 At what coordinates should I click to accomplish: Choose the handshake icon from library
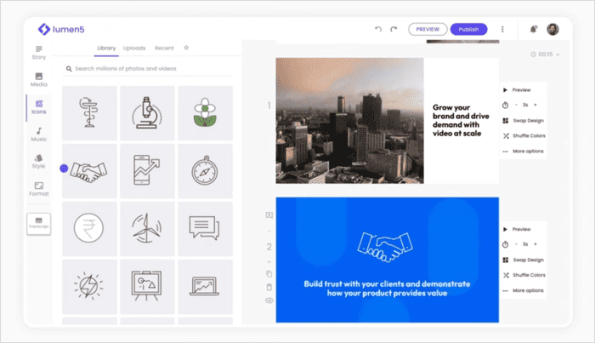tap(89, 170)
